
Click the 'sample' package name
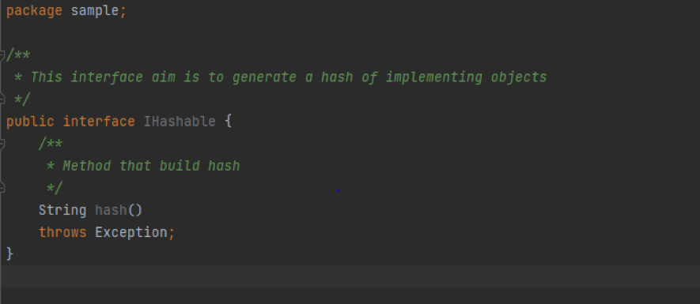[95, 11]
